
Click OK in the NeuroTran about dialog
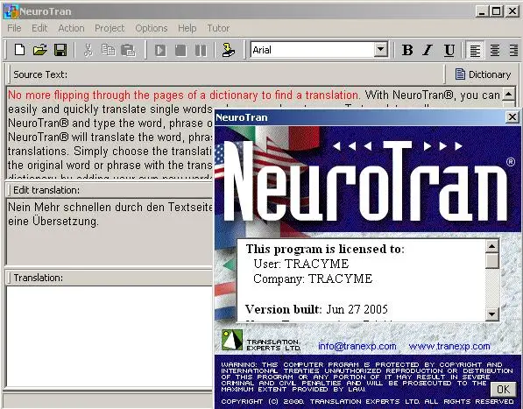click(x=504, y=389)
